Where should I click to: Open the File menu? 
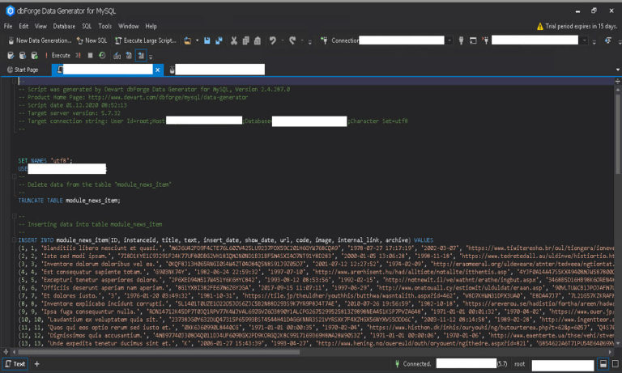coord(8,26)
